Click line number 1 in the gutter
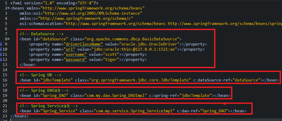The image size is (282, 121). 6,3
